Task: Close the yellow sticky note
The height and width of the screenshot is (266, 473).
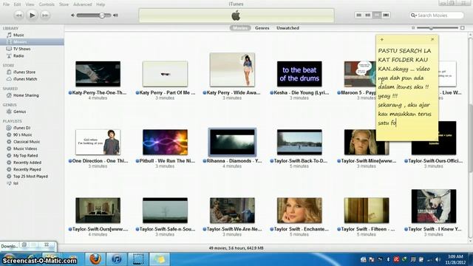Action: point(432,39)
